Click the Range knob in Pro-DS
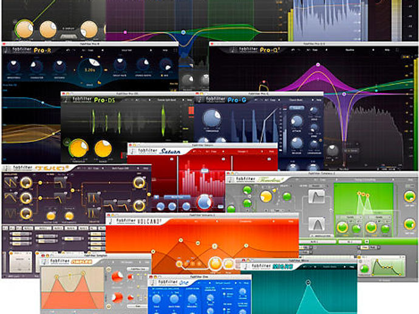This screenshot has width=419, height=314. [x=103, y=149]
